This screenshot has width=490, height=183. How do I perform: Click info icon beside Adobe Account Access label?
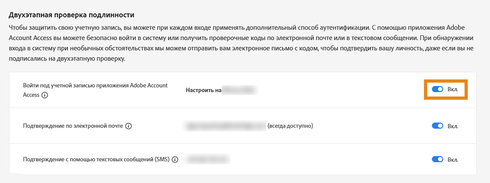pos(45,95)
